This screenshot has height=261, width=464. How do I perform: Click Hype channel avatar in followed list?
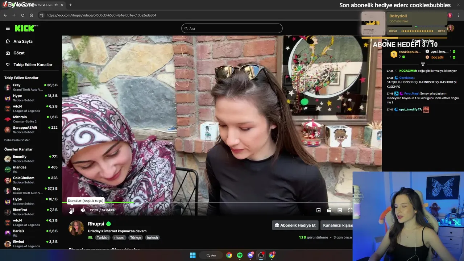(8, 98)
